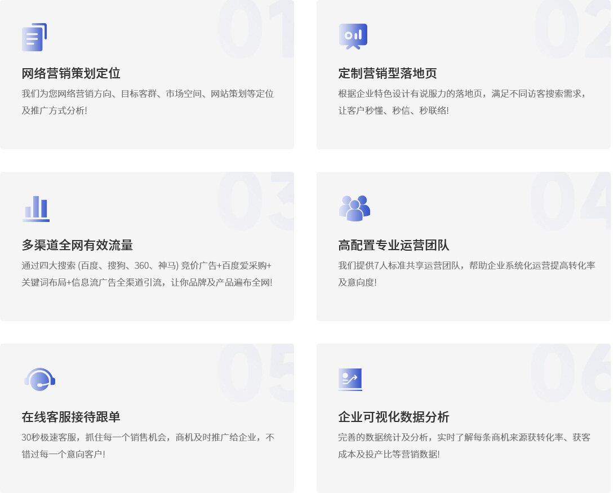Click the data analysis icon above 企业可视化数据分析
Image resolution: width=614 pixels, height=493 pixels.
pyautogui.click(x=350, y=379)
